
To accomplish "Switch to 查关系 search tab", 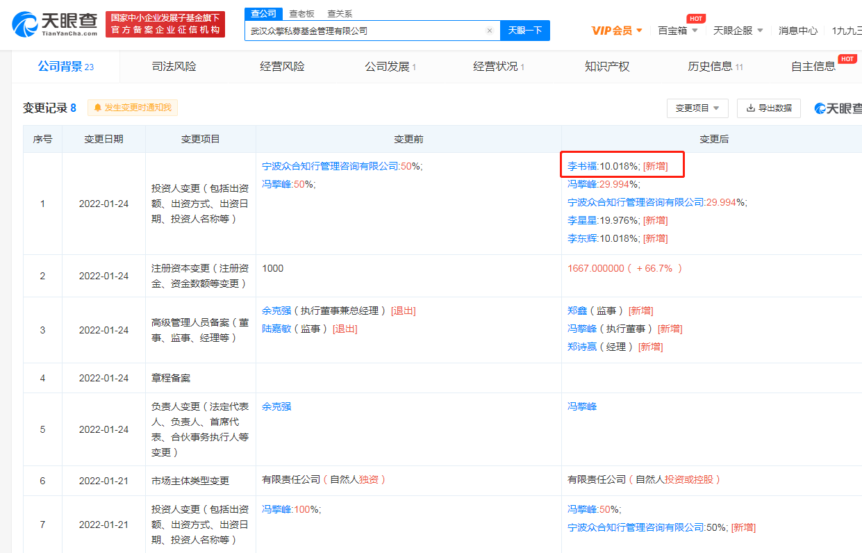I will (x=340, y=14).
